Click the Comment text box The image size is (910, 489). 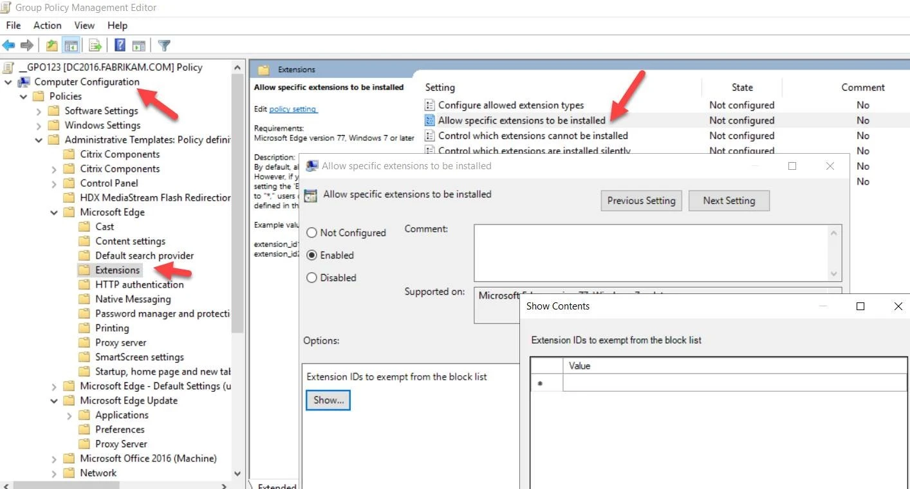658,252
